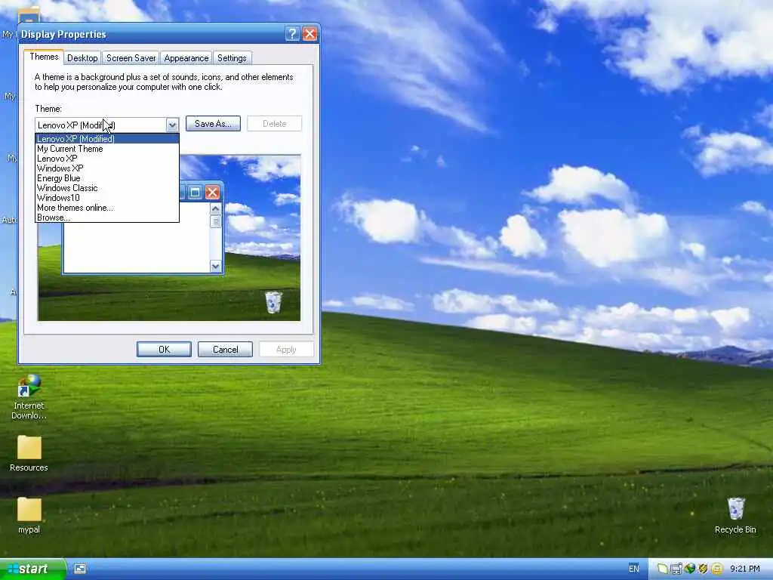Click the Recycle Bin in the theme preview

click(273, 302)
